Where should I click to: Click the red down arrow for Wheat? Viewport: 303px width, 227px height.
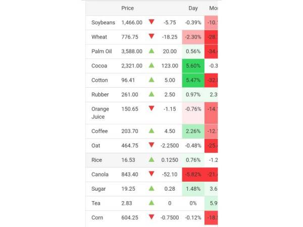click(151, 36)
